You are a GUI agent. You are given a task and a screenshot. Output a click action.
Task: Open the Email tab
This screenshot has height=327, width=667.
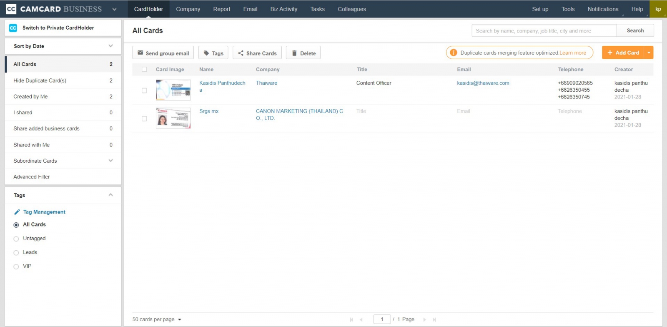click(x=250, y=9)
